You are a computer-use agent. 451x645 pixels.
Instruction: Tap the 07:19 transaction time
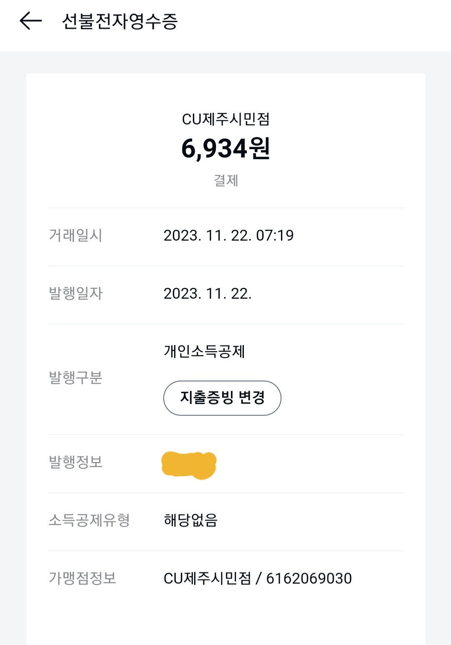pos(275,236)
